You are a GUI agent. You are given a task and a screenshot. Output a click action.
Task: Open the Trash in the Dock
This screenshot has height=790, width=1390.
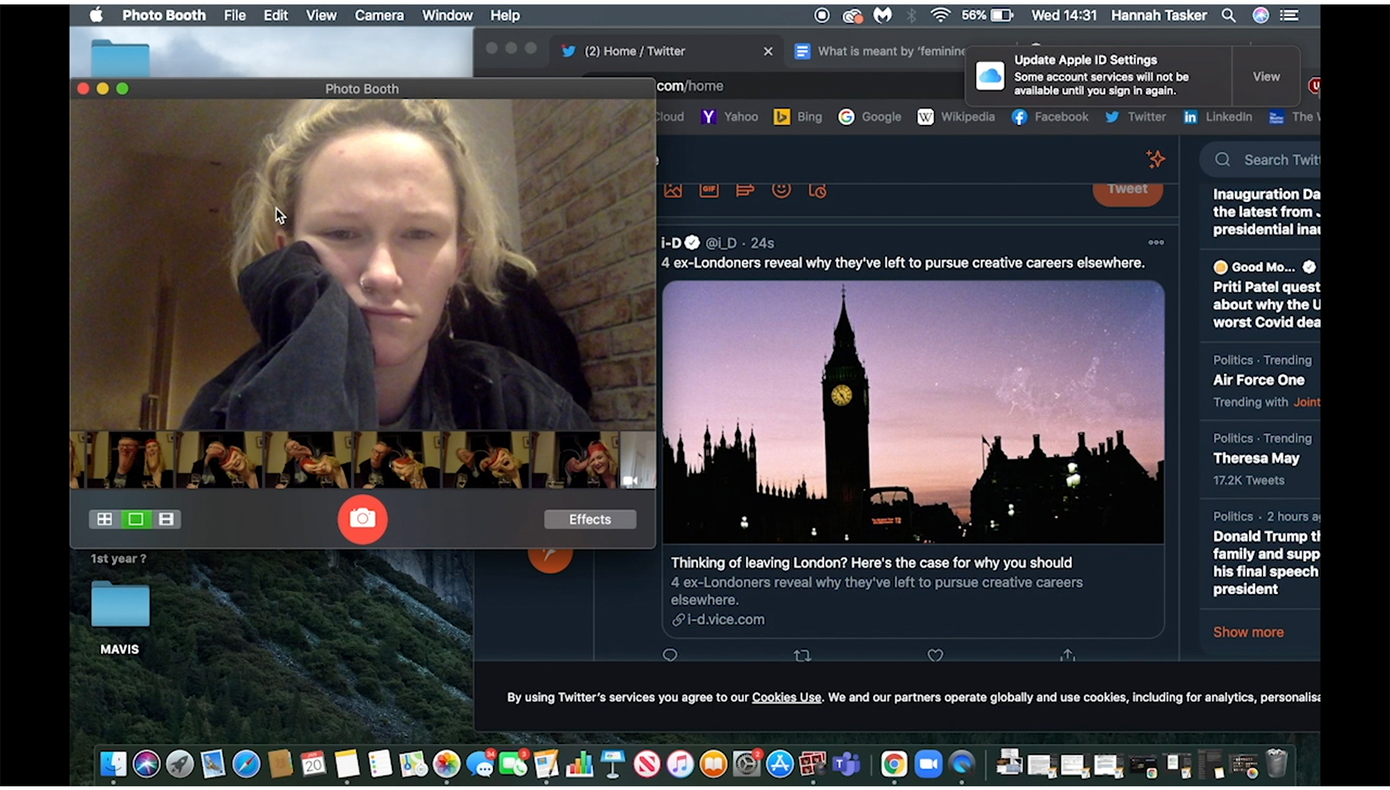(x=1277, y=764)
